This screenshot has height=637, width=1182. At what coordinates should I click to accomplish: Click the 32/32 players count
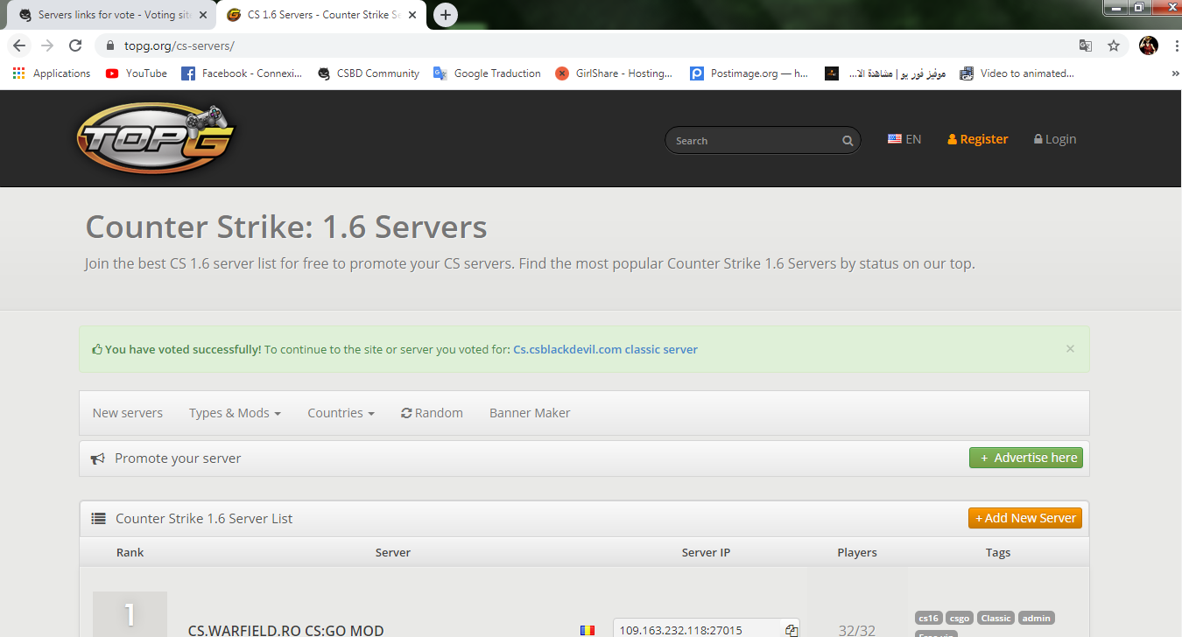tap(857, 630)
